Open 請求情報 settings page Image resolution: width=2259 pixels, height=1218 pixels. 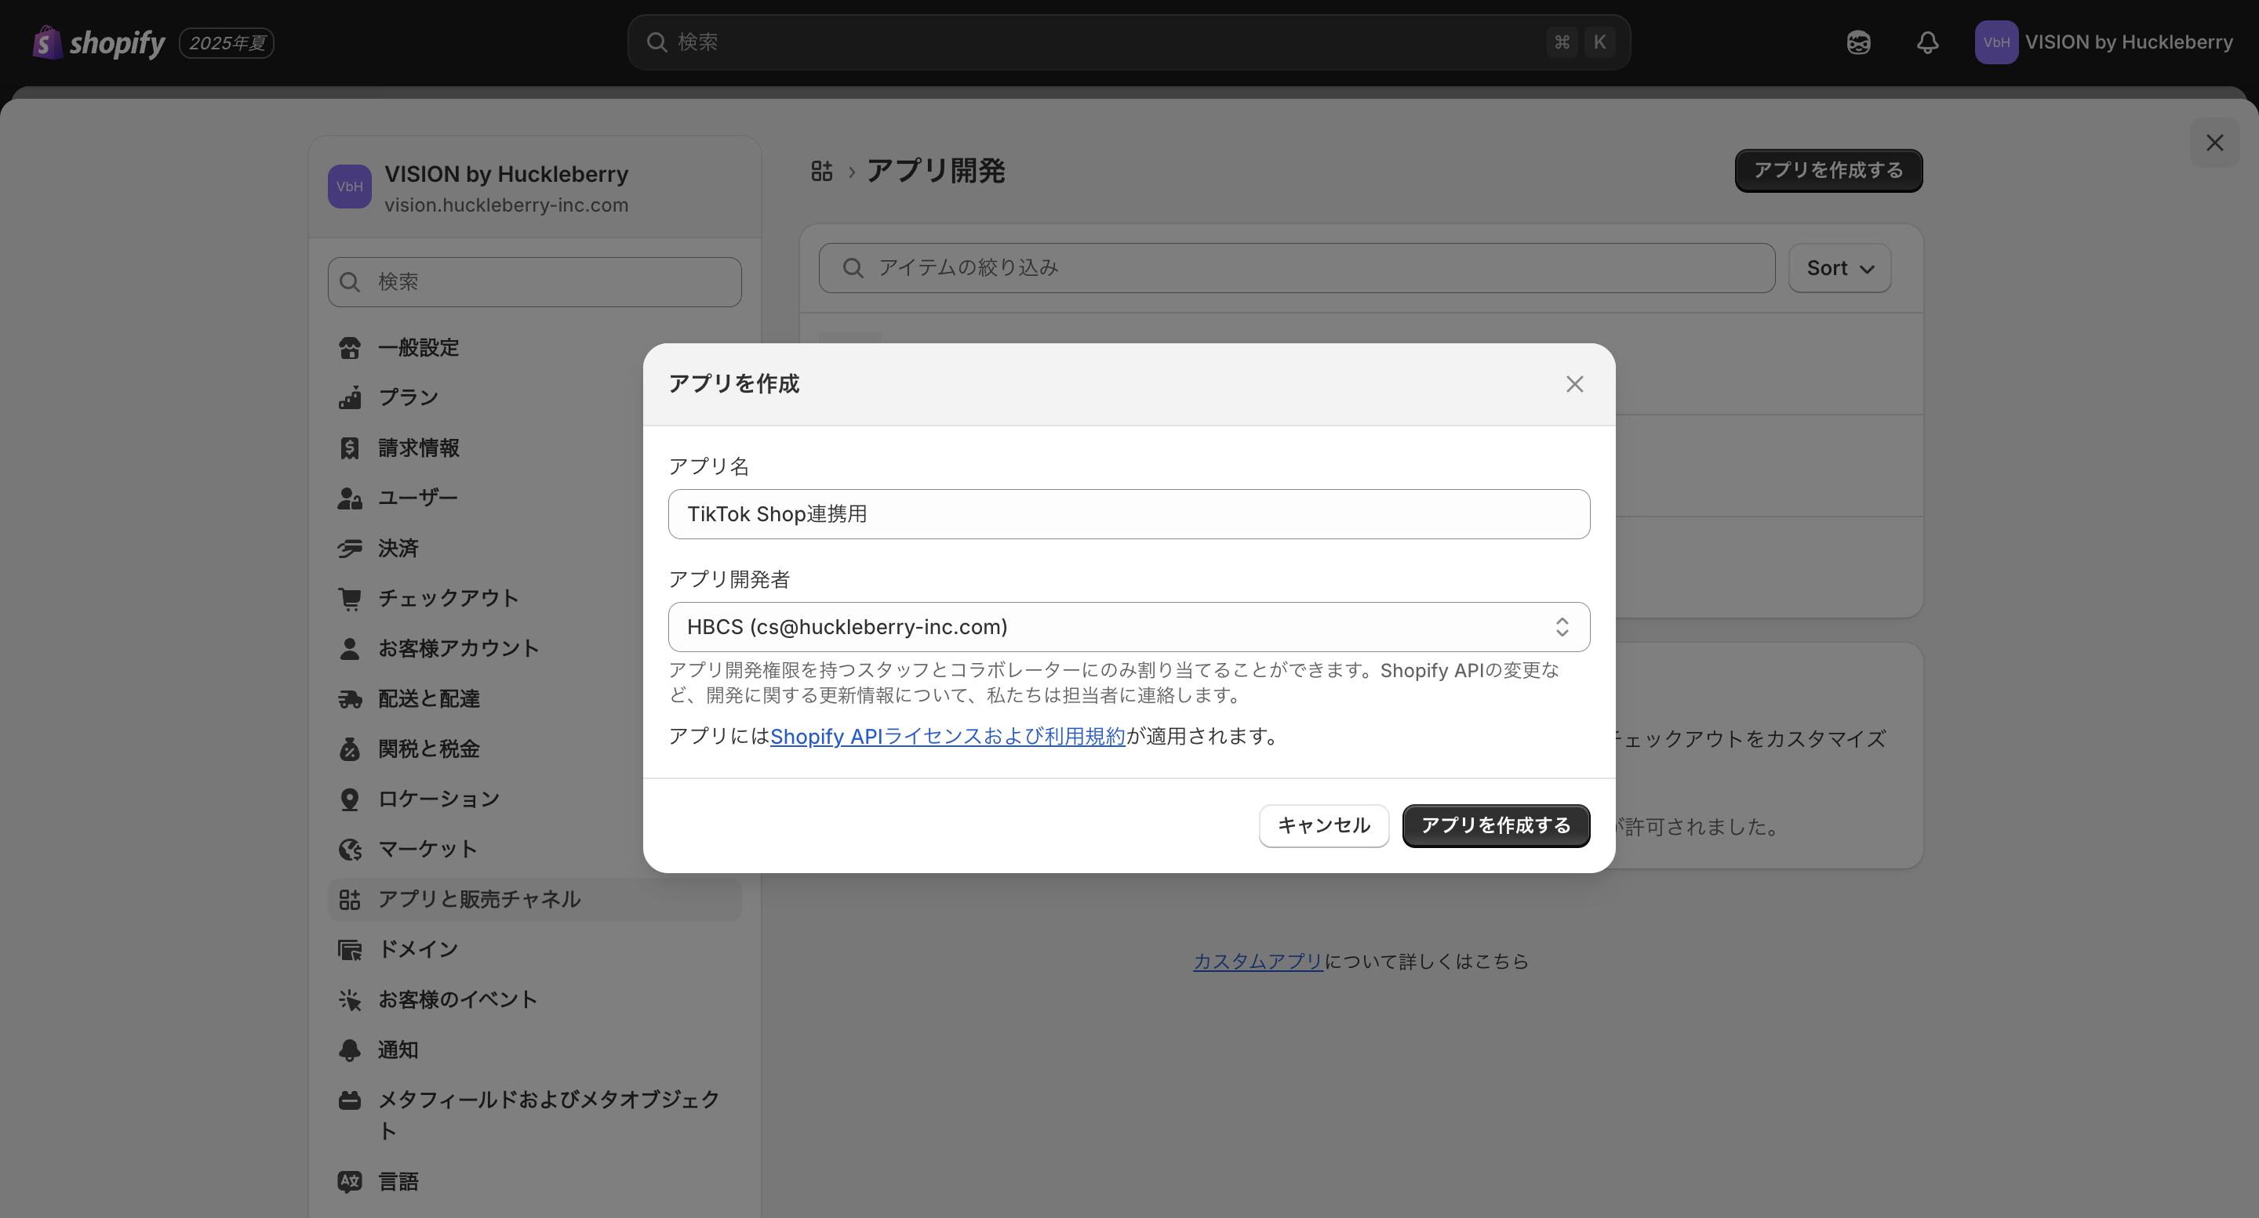tap(534, 448)
